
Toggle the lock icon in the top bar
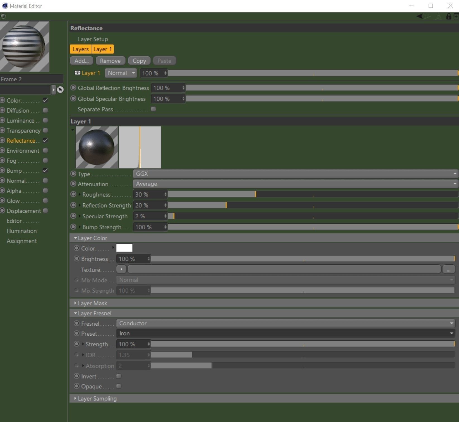coord(448,16)
